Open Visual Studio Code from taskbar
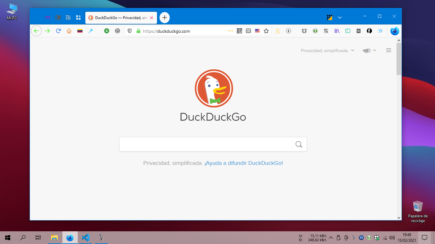Screen dimensions: 435x244 [x=85, y=237]
